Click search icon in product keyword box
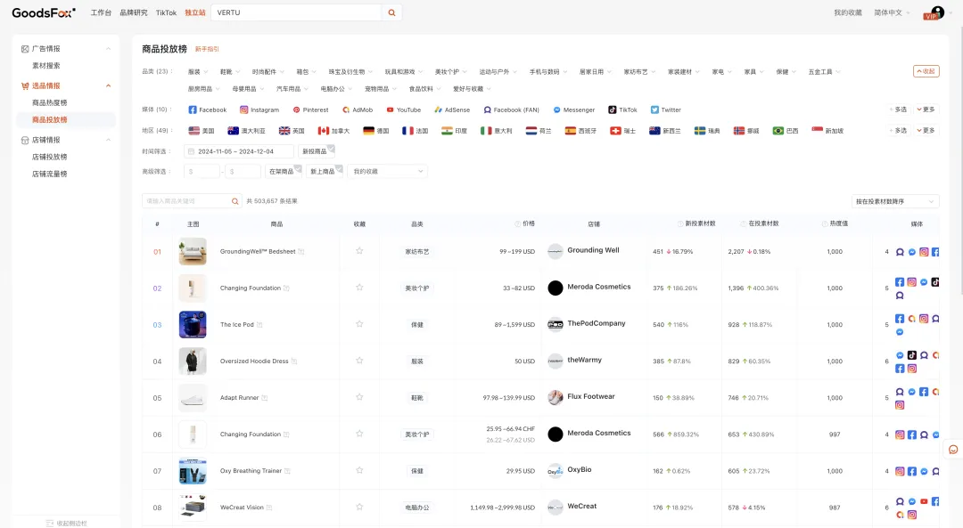The image size is (963, 528). pyautogui.click(x=235, y=201)
